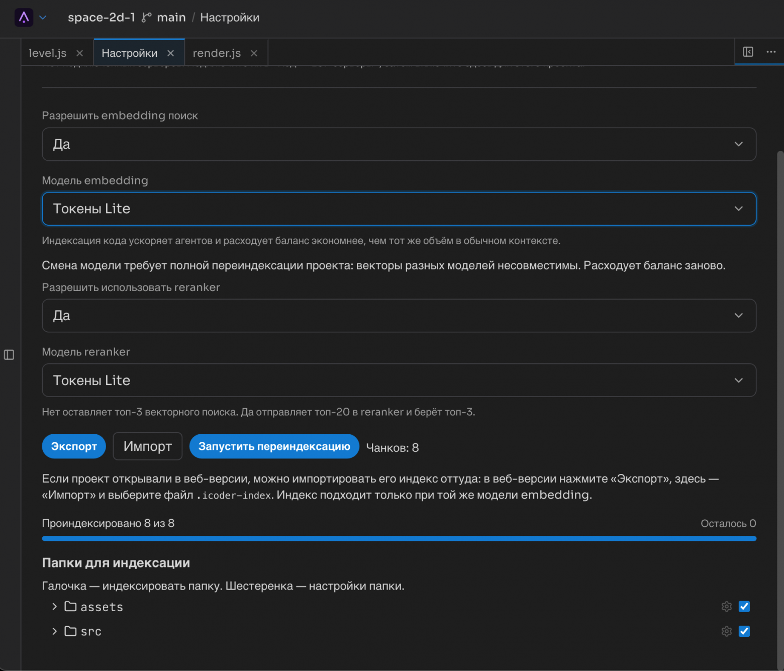Open the 'Модель embedding' dropdown

click(399, 209)
